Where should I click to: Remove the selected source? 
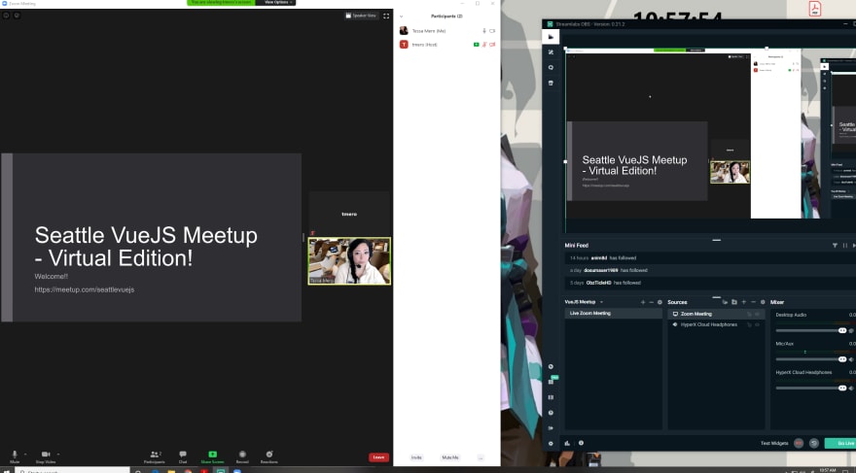click(753, 302)
